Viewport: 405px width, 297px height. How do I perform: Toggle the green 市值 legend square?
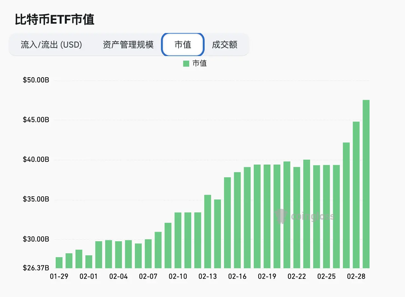(186, 64)
